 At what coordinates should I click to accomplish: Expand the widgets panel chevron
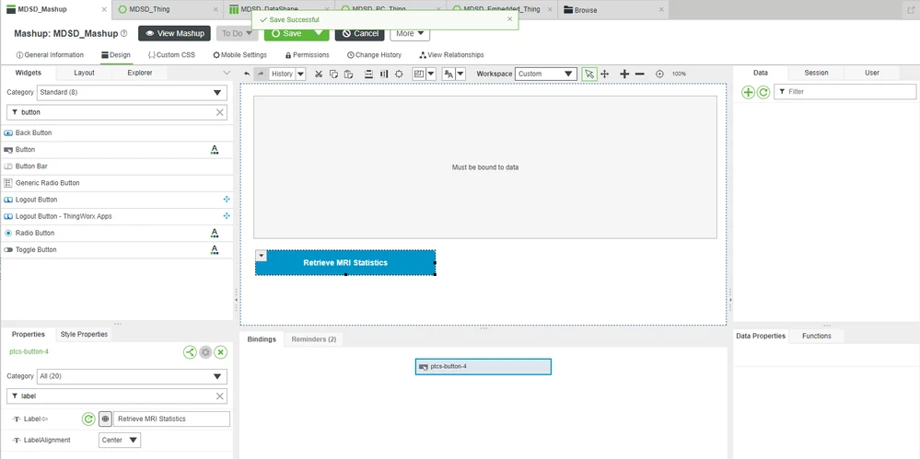coord(227,74)
